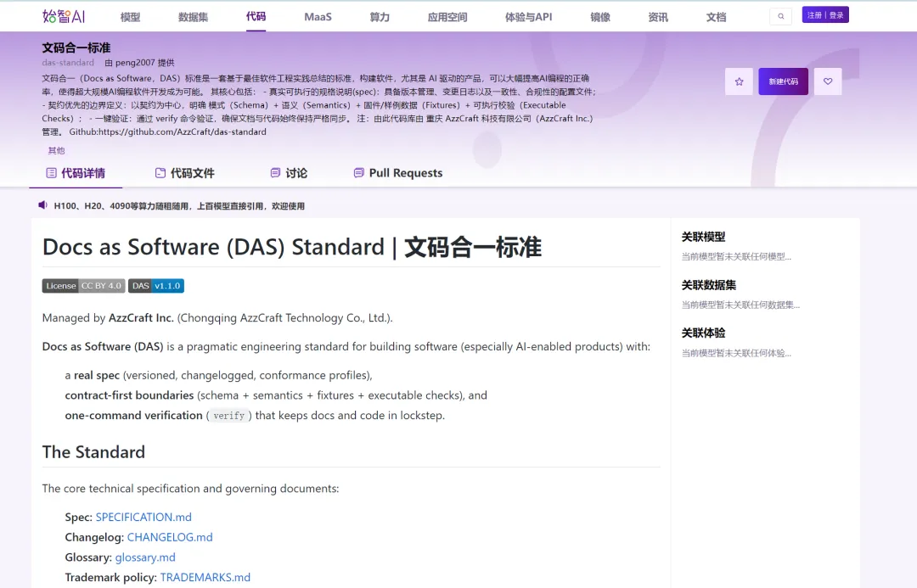The height and width of the screenshot is (588, 917).
Task: Click the speaker announcement icon
Action: pos(42,205)
